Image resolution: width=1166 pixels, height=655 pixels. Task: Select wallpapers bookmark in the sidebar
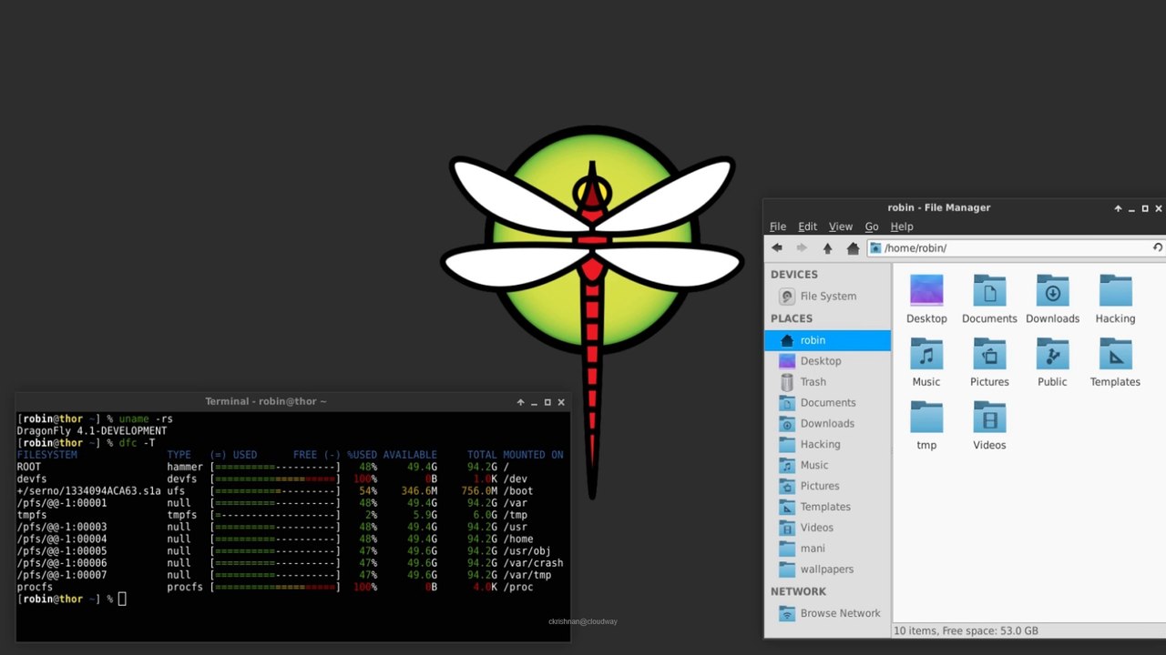coord(827,569)
